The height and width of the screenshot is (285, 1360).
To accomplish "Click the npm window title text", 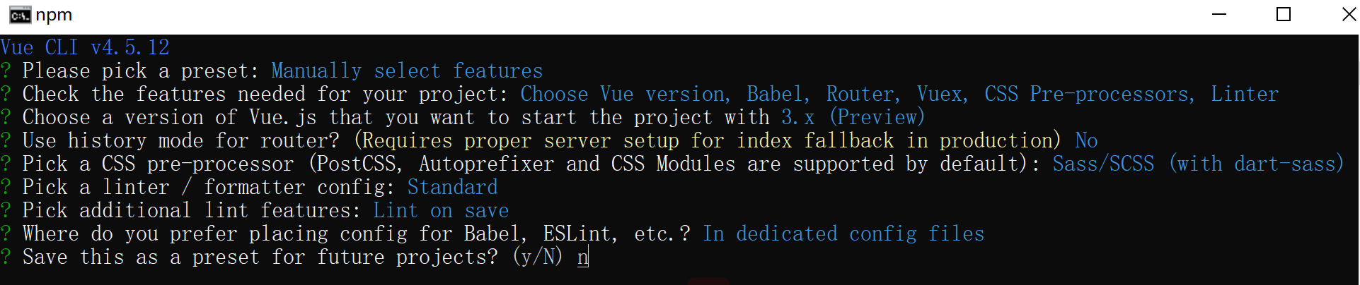I will point(54,15).
